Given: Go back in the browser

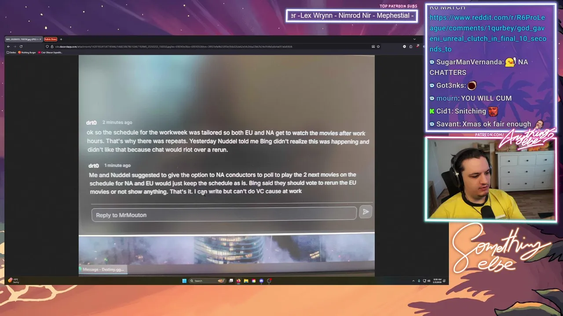Looking at the screenshot, I should (x=8, y=47).
